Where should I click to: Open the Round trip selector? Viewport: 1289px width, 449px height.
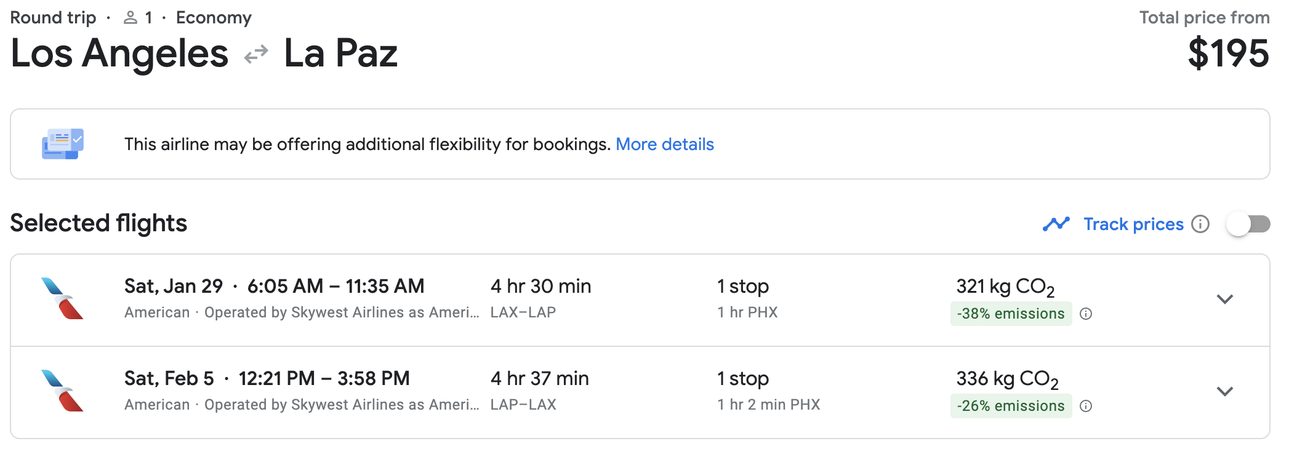54,17
